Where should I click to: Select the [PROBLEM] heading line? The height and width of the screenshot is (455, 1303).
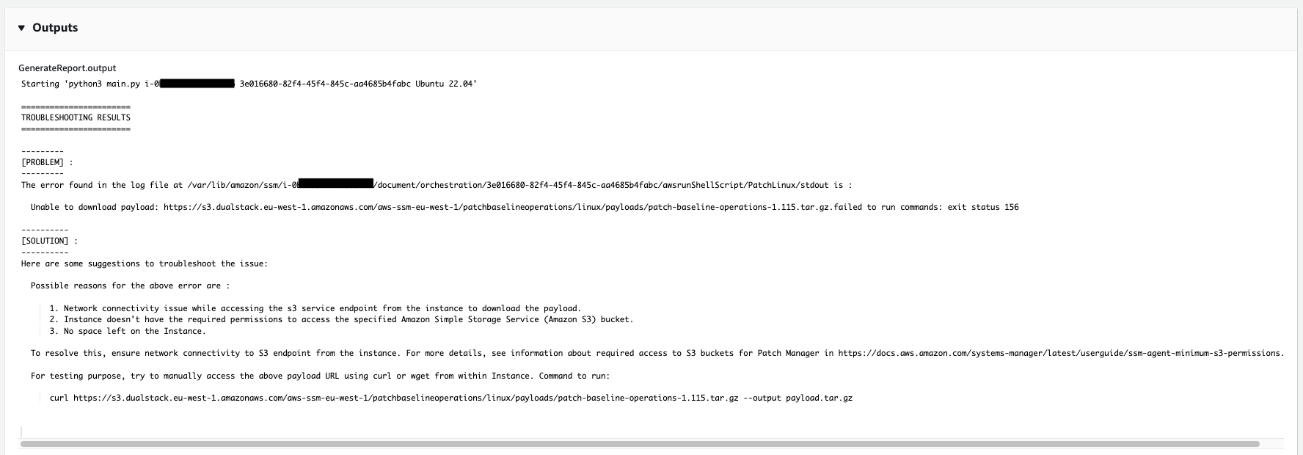point(40,162)
